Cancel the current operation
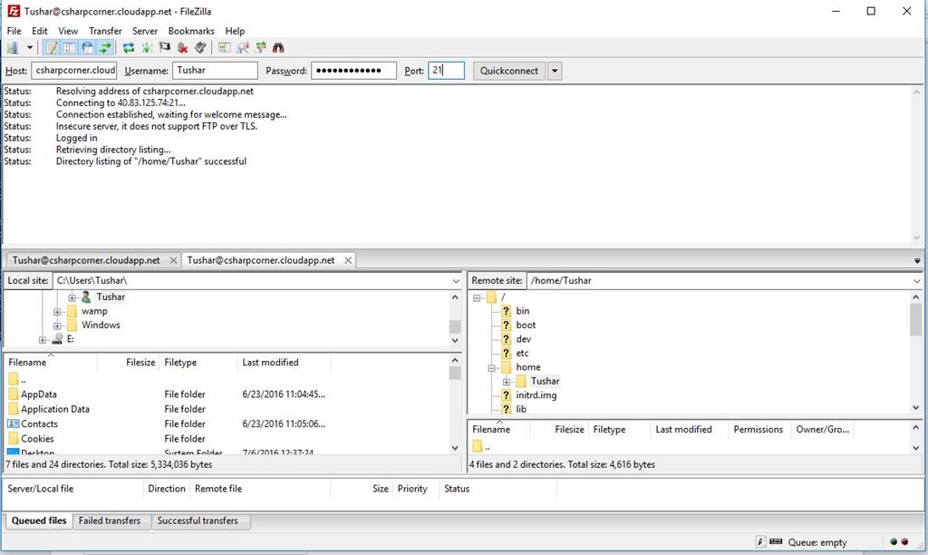This screenshot has height=555, width=928. (166, 47)
